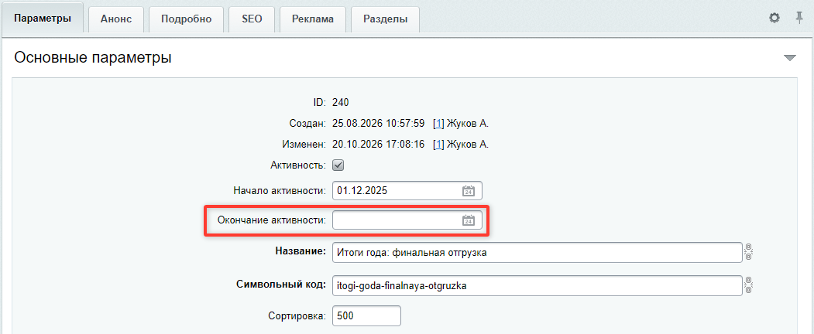814x334 pixels.
Task: Open the Подробно tab
Action: [187, 19]
